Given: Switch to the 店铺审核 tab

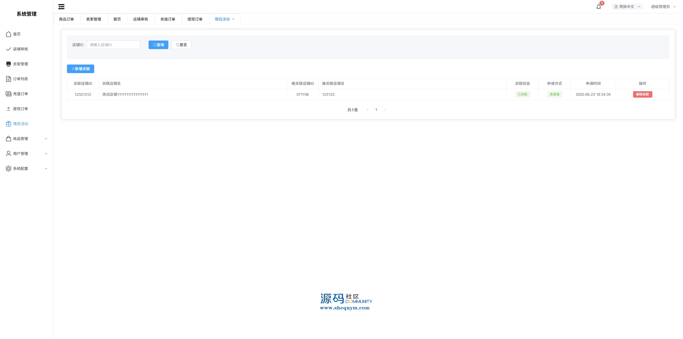Looking at the screenshot, I should tap(141, 19).
